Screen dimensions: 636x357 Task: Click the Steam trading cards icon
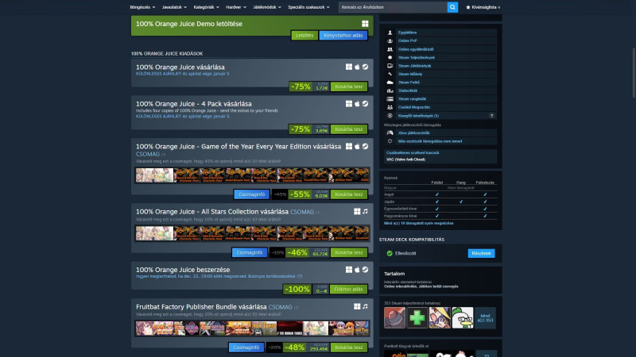coord(390,66)
